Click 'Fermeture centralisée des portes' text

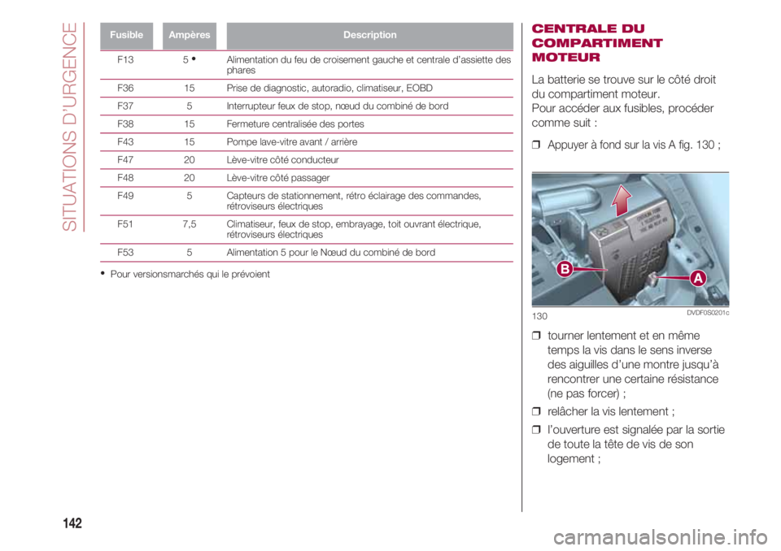pyautogui.click(x=295, y=124)
